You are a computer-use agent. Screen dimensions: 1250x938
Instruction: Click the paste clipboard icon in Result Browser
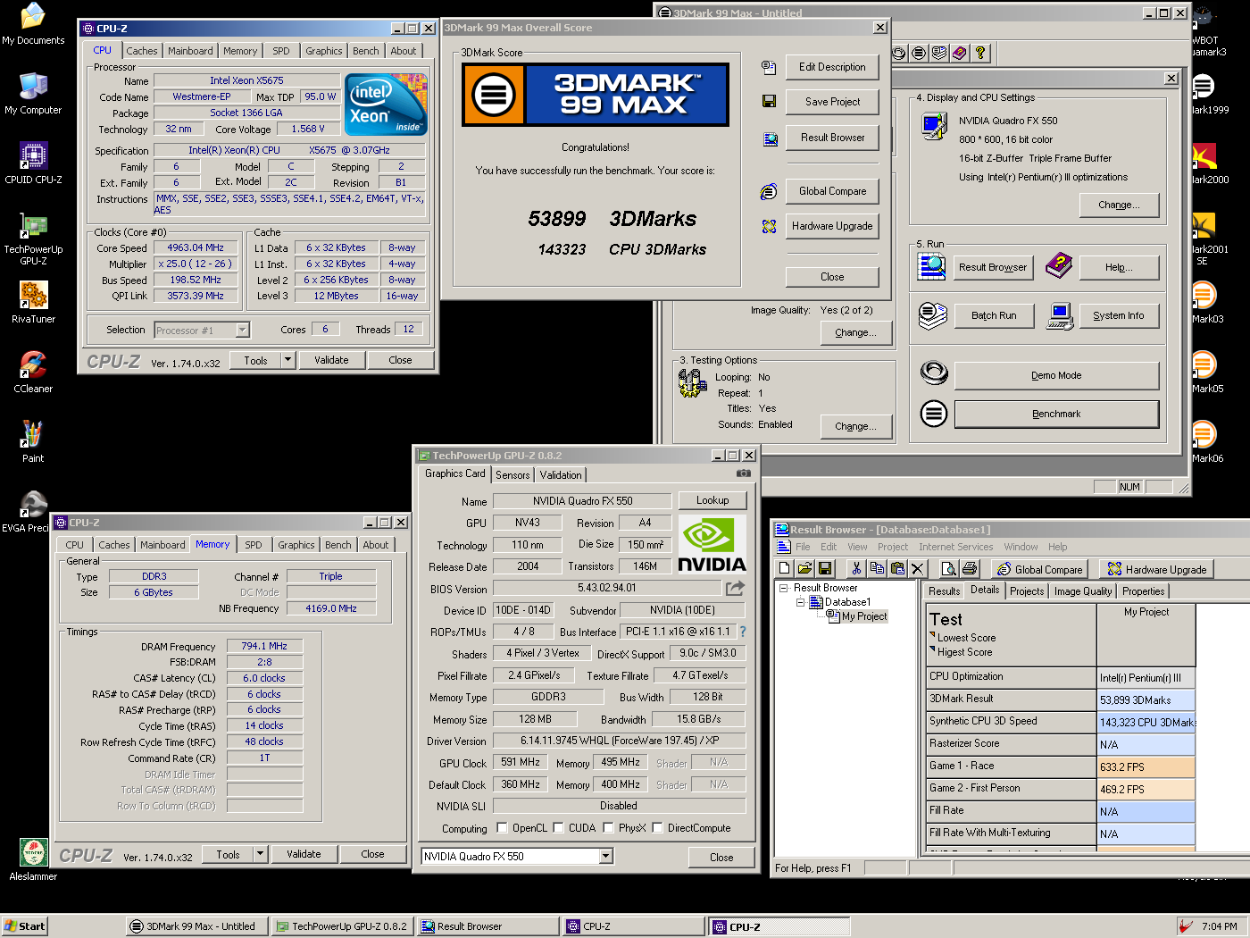(x=897, y=569)
